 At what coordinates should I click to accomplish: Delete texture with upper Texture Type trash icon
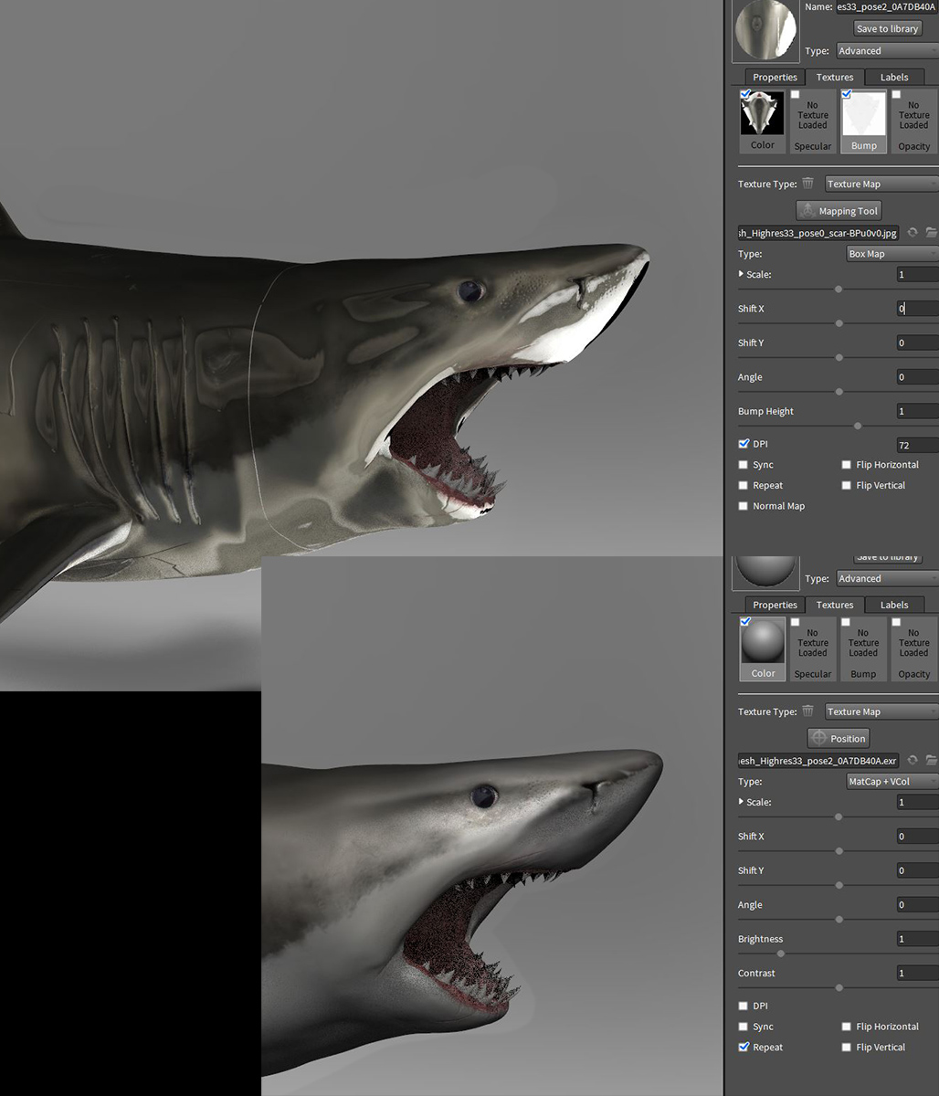[x=807, y=184]
